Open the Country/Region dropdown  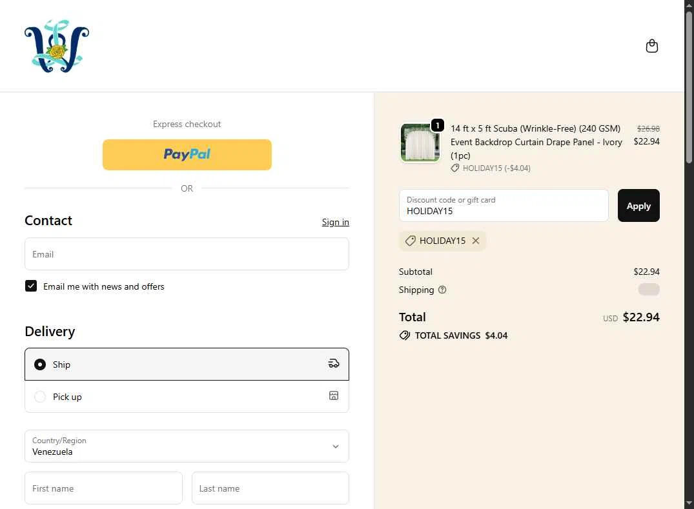pyautogui.click(x=187, y=446)
